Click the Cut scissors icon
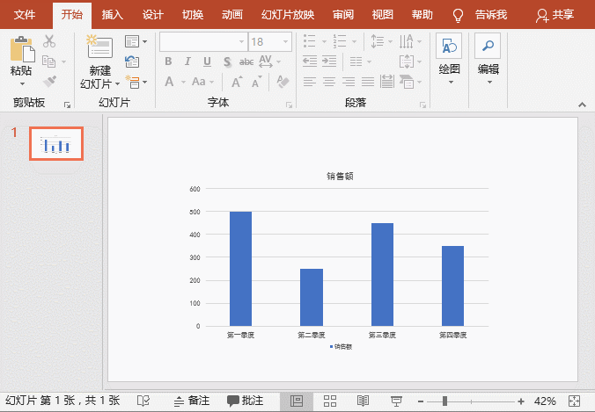Screen dimensions: 595x412 [x=49, y=41]
